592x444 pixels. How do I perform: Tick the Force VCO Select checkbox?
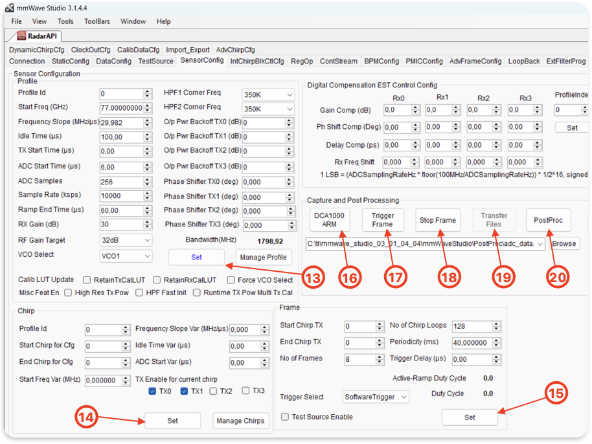click(x=231, y=280)
